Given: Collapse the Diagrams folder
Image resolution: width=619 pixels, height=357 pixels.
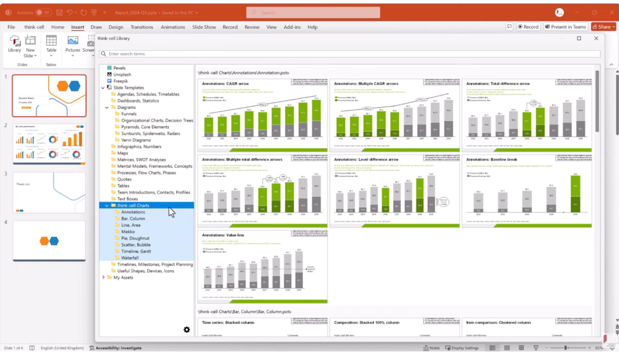Looking at the screenshot, I should [107, 108].
